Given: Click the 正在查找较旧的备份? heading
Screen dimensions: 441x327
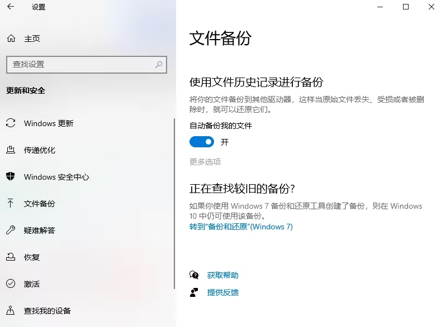Looking at the screenshot, I should pyautogui.click(x=242, y=189).
